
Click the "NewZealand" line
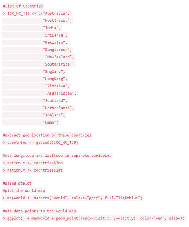pyautogui.click(x=39, y=57)
